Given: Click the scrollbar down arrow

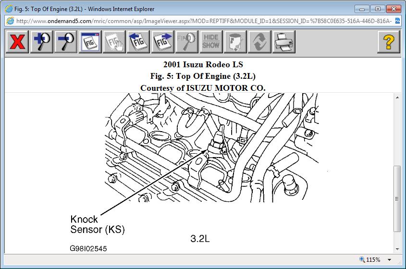Looking at the screenshot, I should click(397, 249).
